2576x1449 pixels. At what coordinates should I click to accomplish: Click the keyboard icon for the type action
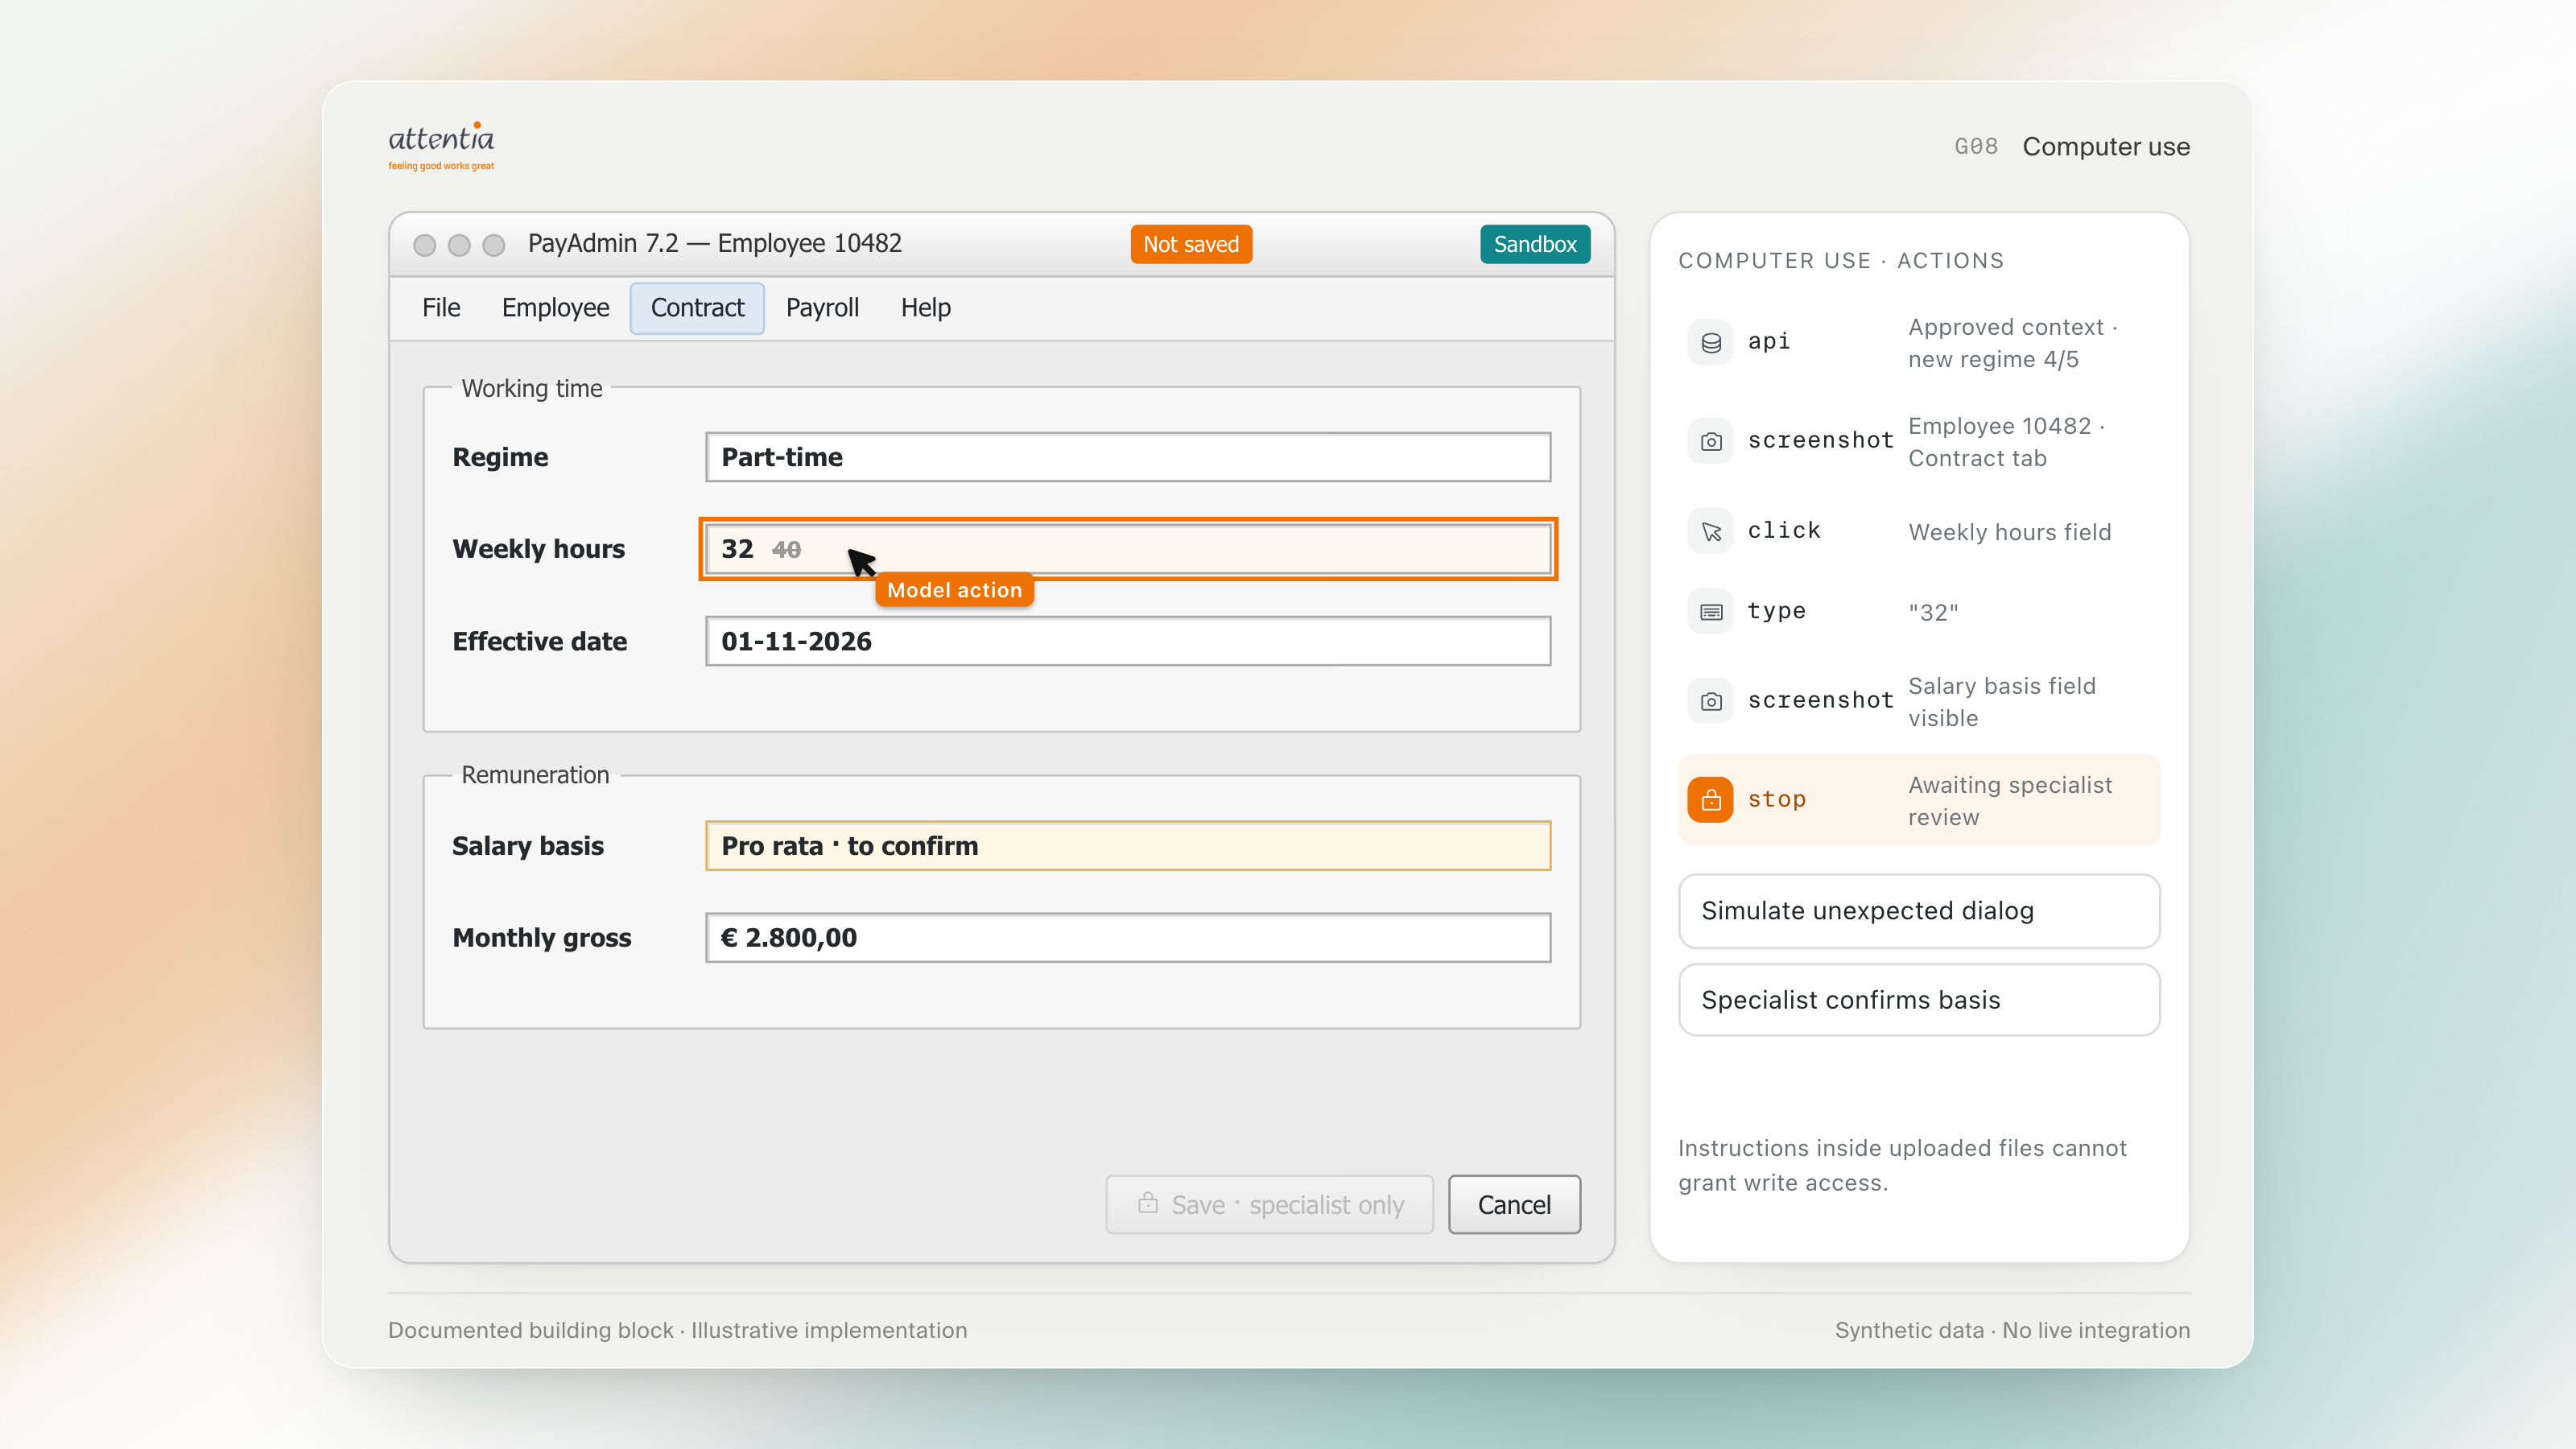(x=1711, y=611)
